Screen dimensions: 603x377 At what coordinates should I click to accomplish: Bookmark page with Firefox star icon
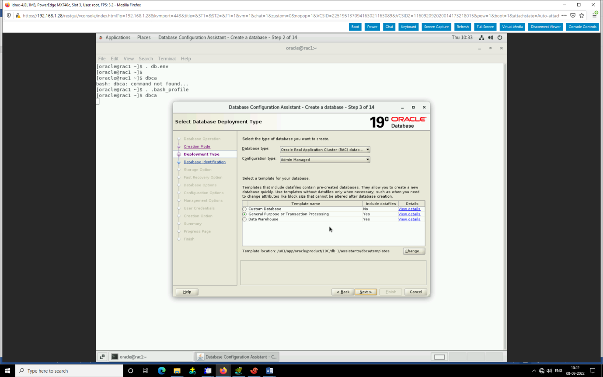(582, 15)
